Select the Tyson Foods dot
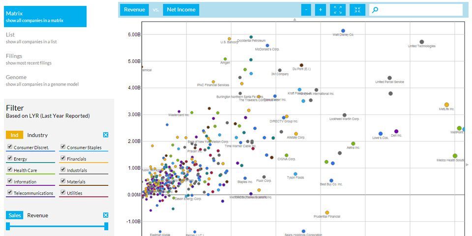 pos(295,174)
